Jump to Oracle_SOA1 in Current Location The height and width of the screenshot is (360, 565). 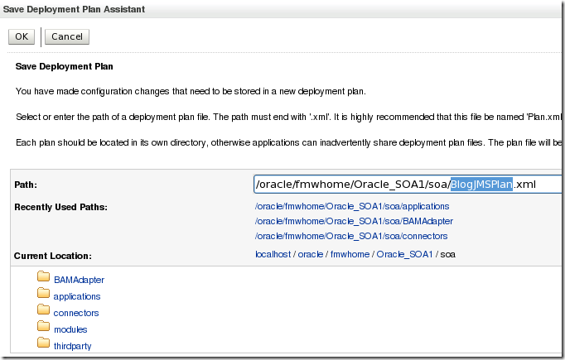pos(403,255)
